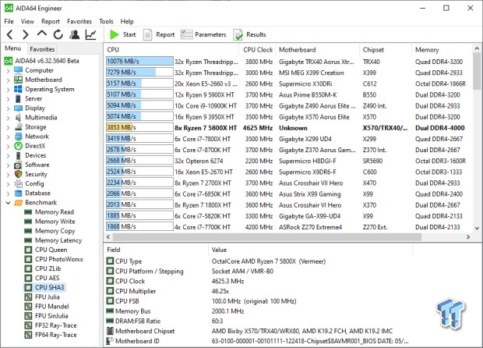Click the vertical scrollbar down arrow
The height and width of the screenshot is (348, 483).
tap(477, 229)
